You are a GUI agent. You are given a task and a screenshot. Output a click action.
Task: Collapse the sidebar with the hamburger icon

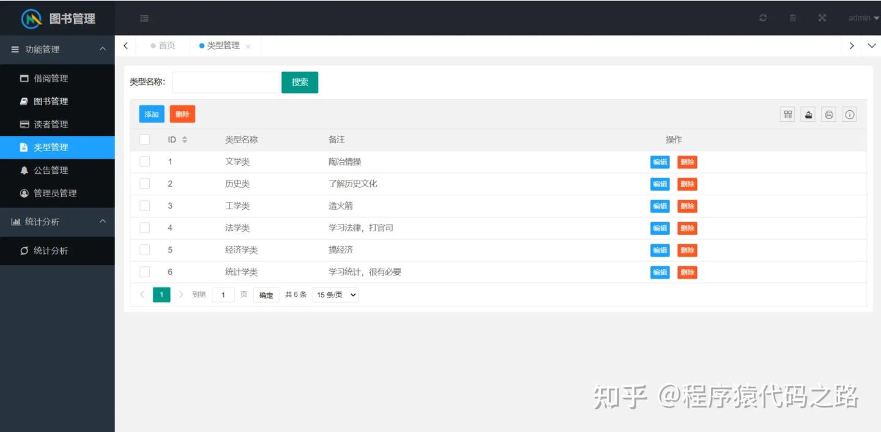(x=144, y=18)
